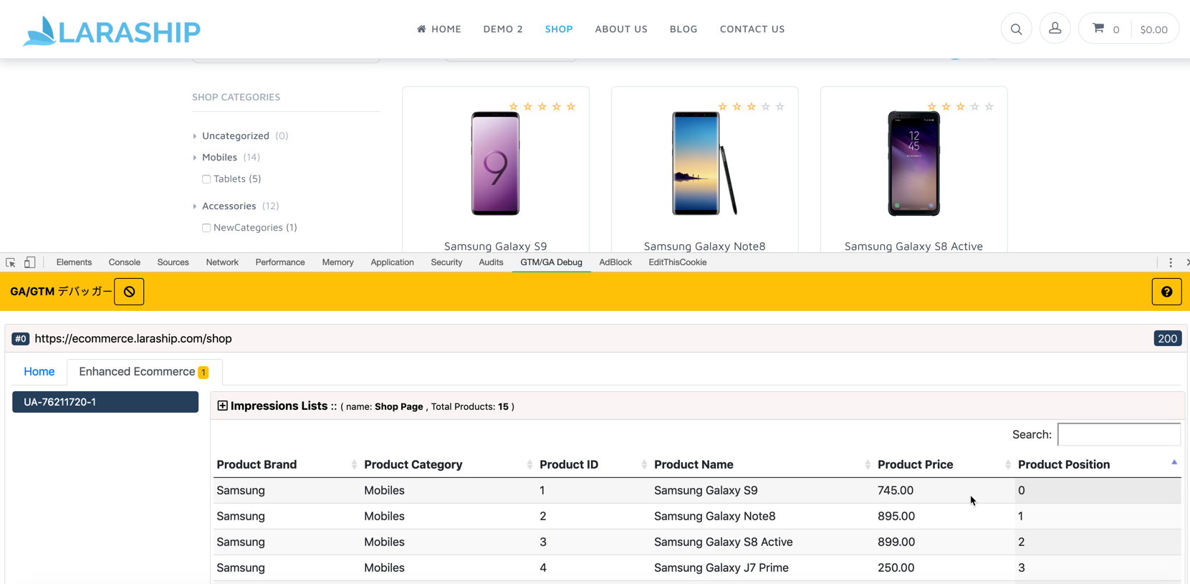Switch to the Application DevTools tab
The height and width of the screenshot is (584, 1190).
coord(393,262)
